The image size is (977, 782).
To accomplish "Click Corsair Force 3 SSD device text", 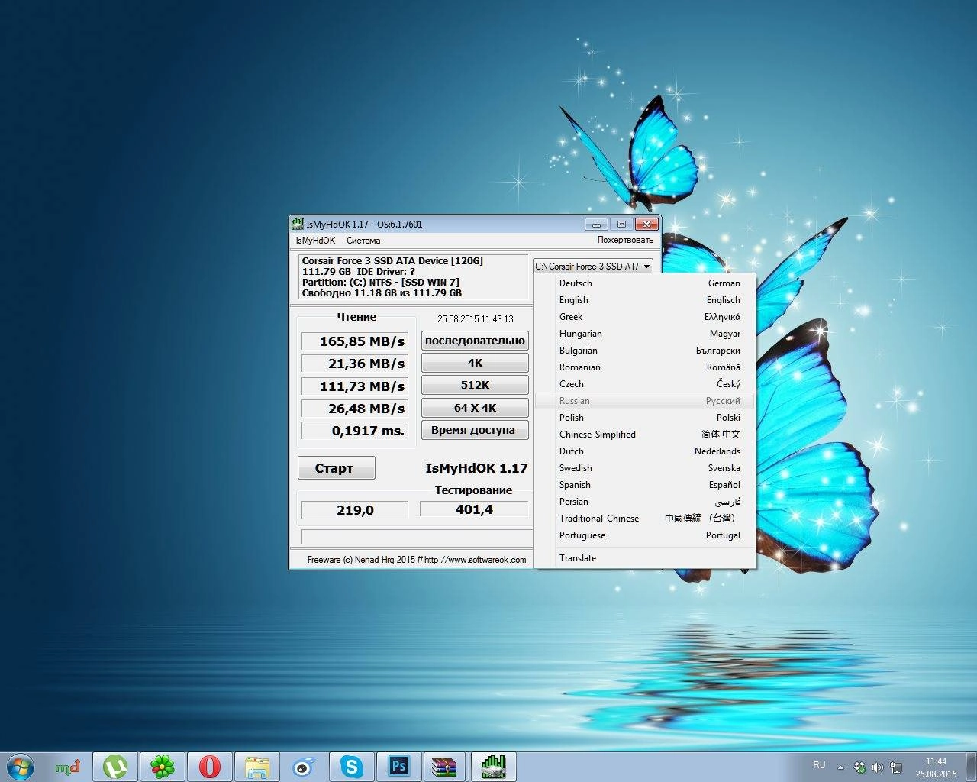I will (392, 261).
